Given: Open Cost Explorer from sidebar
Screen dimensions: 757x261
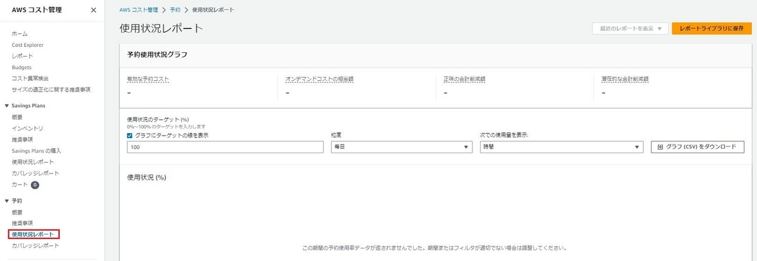Looking at the screenshot, I should (x=28, y=45).
